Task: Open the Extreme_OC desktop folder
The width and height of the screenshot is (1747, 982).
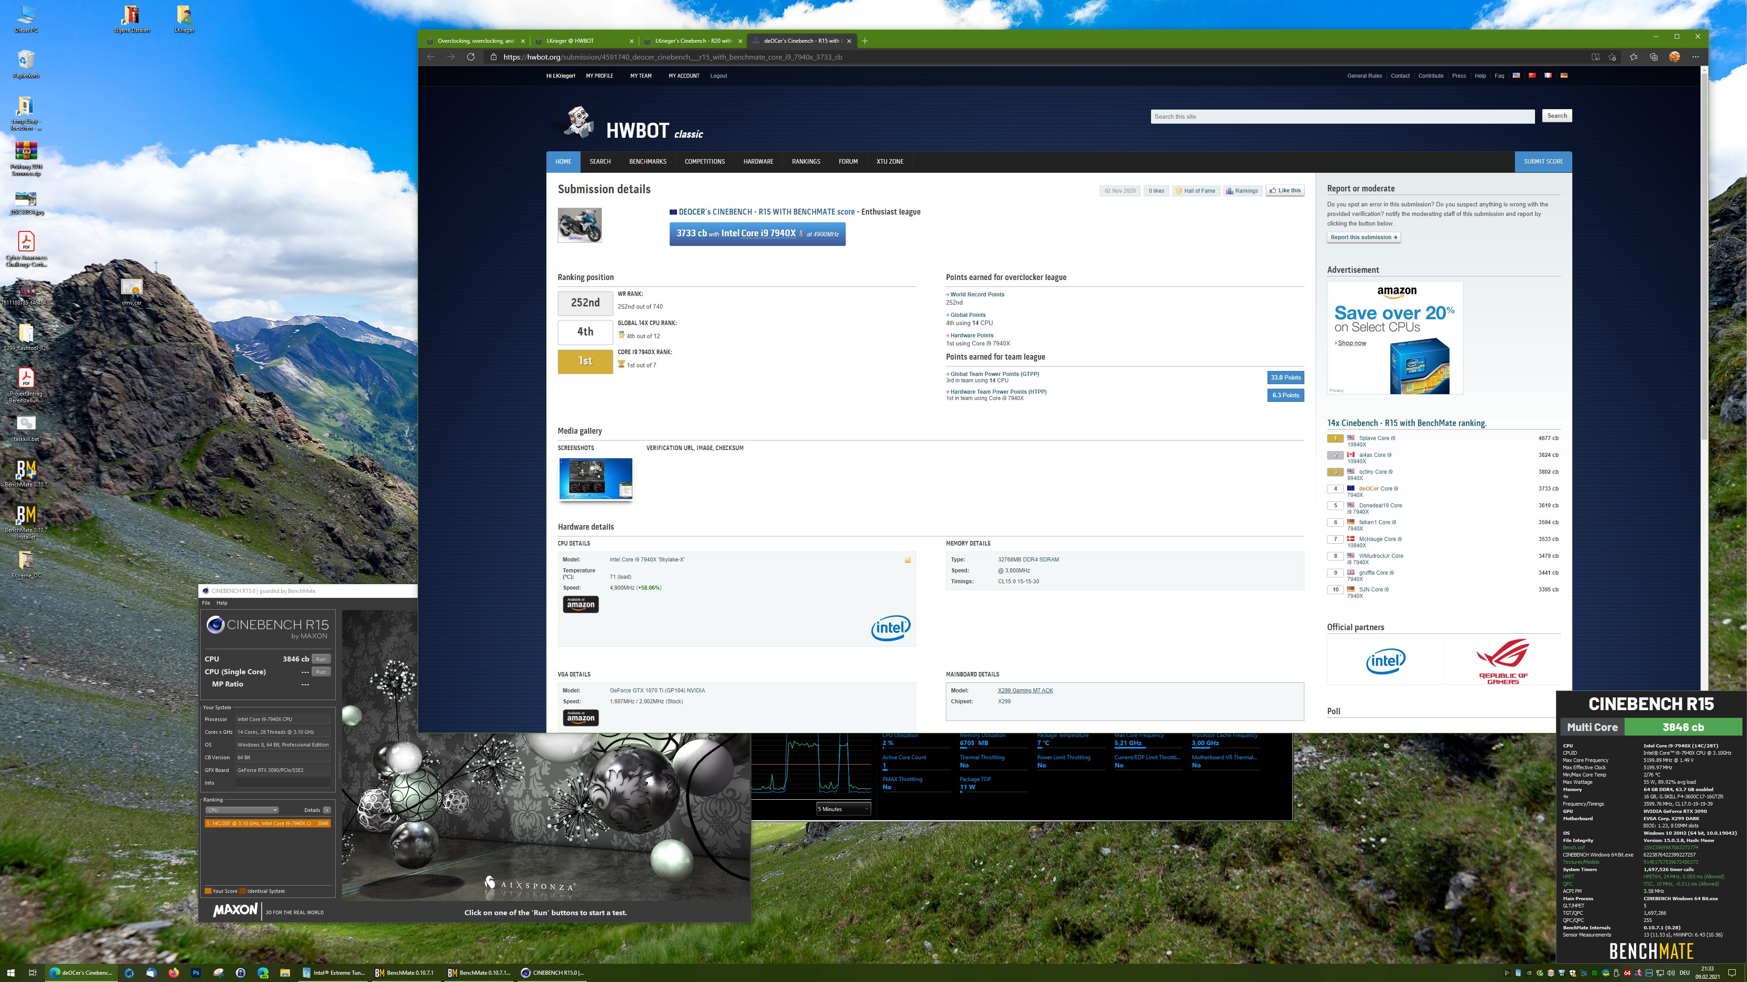Action: tap(26, 564)
